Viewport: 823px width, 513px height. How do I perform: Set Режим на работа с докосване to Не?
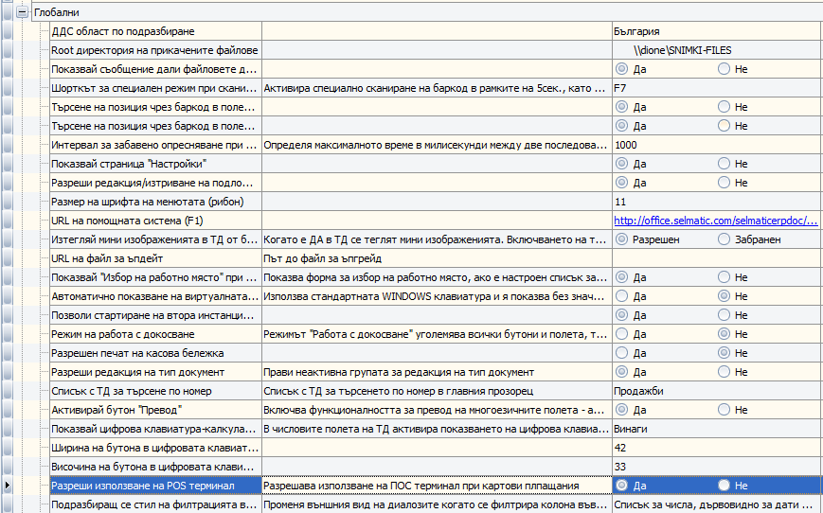[724, 334]
